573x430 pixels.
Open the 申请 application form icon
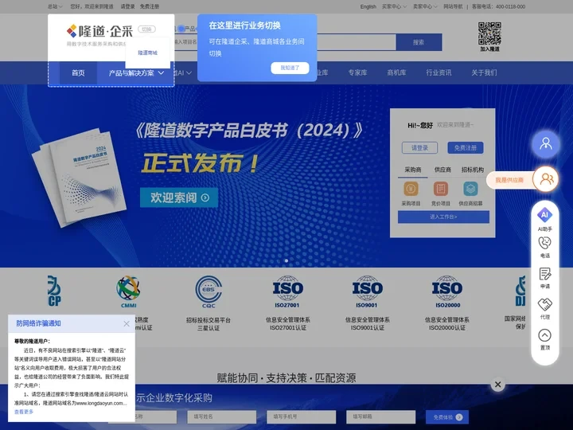(x=544, y=274)
